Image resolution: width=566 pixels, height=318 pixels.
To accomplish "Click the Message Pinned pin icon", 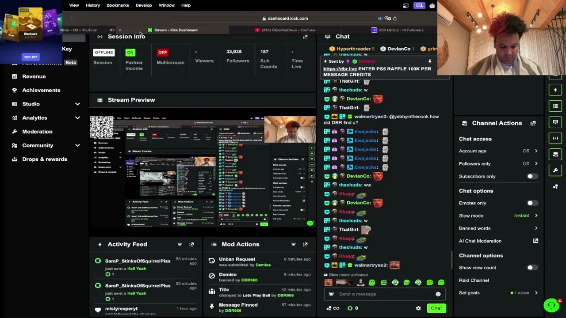I will (x=212, y=306).
